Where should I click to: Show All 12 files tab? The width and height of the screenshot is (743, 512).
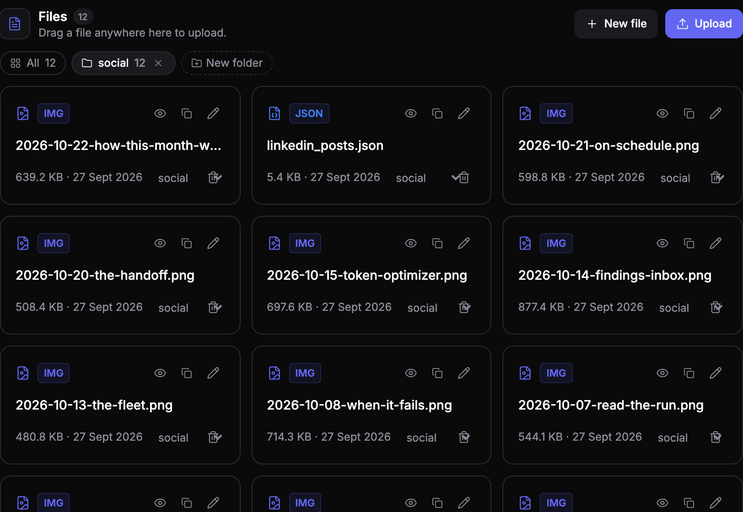(x=33, y=63)
